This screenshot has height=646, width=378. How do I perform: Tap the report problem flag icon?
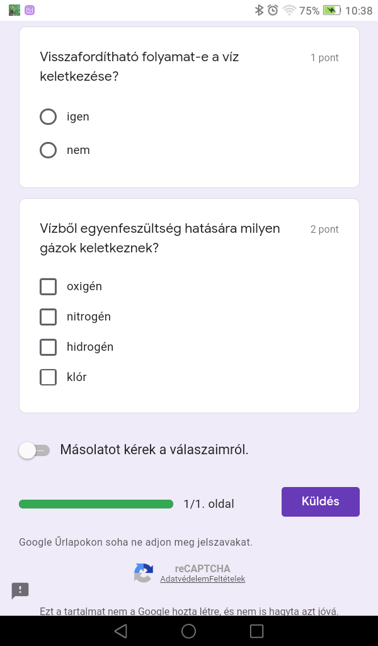click(20, 590)
